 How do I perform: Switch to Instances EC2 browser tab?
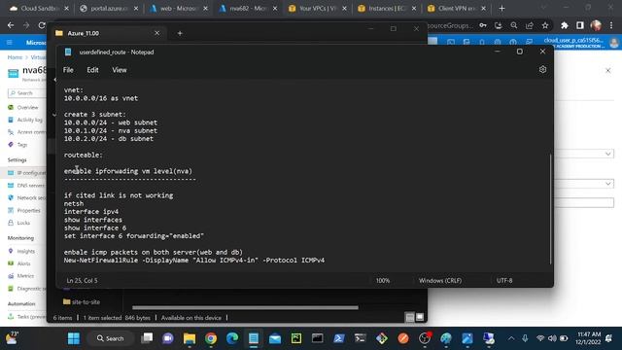pos(387,9)
